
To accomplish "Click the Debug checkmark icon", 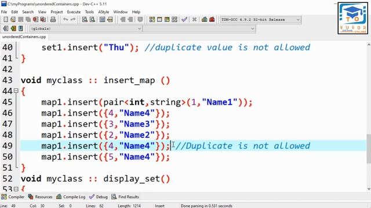I will pos(184,20).
